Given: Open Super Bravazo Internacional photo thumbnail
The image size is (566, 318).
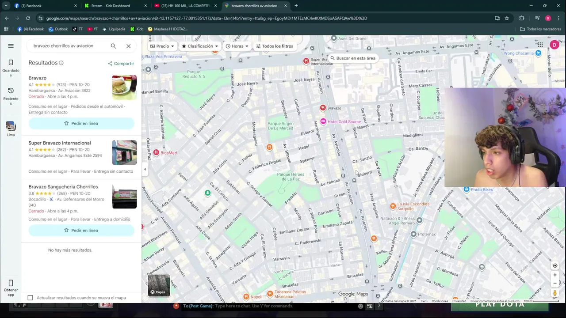Looking at the screenshot, I should [124, 152].
